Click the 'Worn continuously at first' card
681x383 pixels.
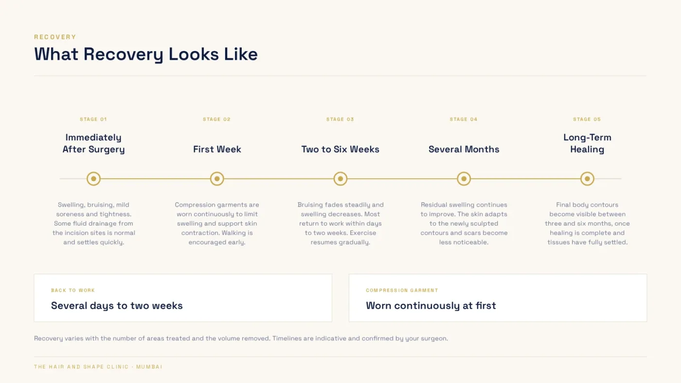(x=498, y=298)
